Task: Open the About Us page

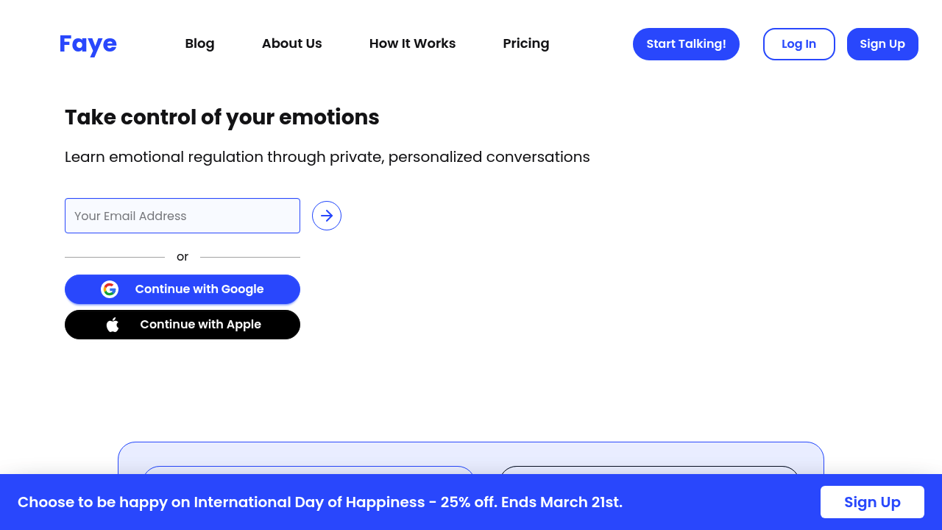Action: [x=291, y=43]
